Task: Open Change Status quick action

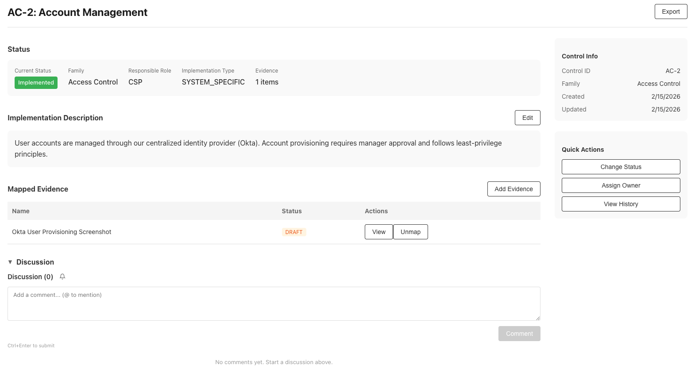Action: click(x=621, y=167)
